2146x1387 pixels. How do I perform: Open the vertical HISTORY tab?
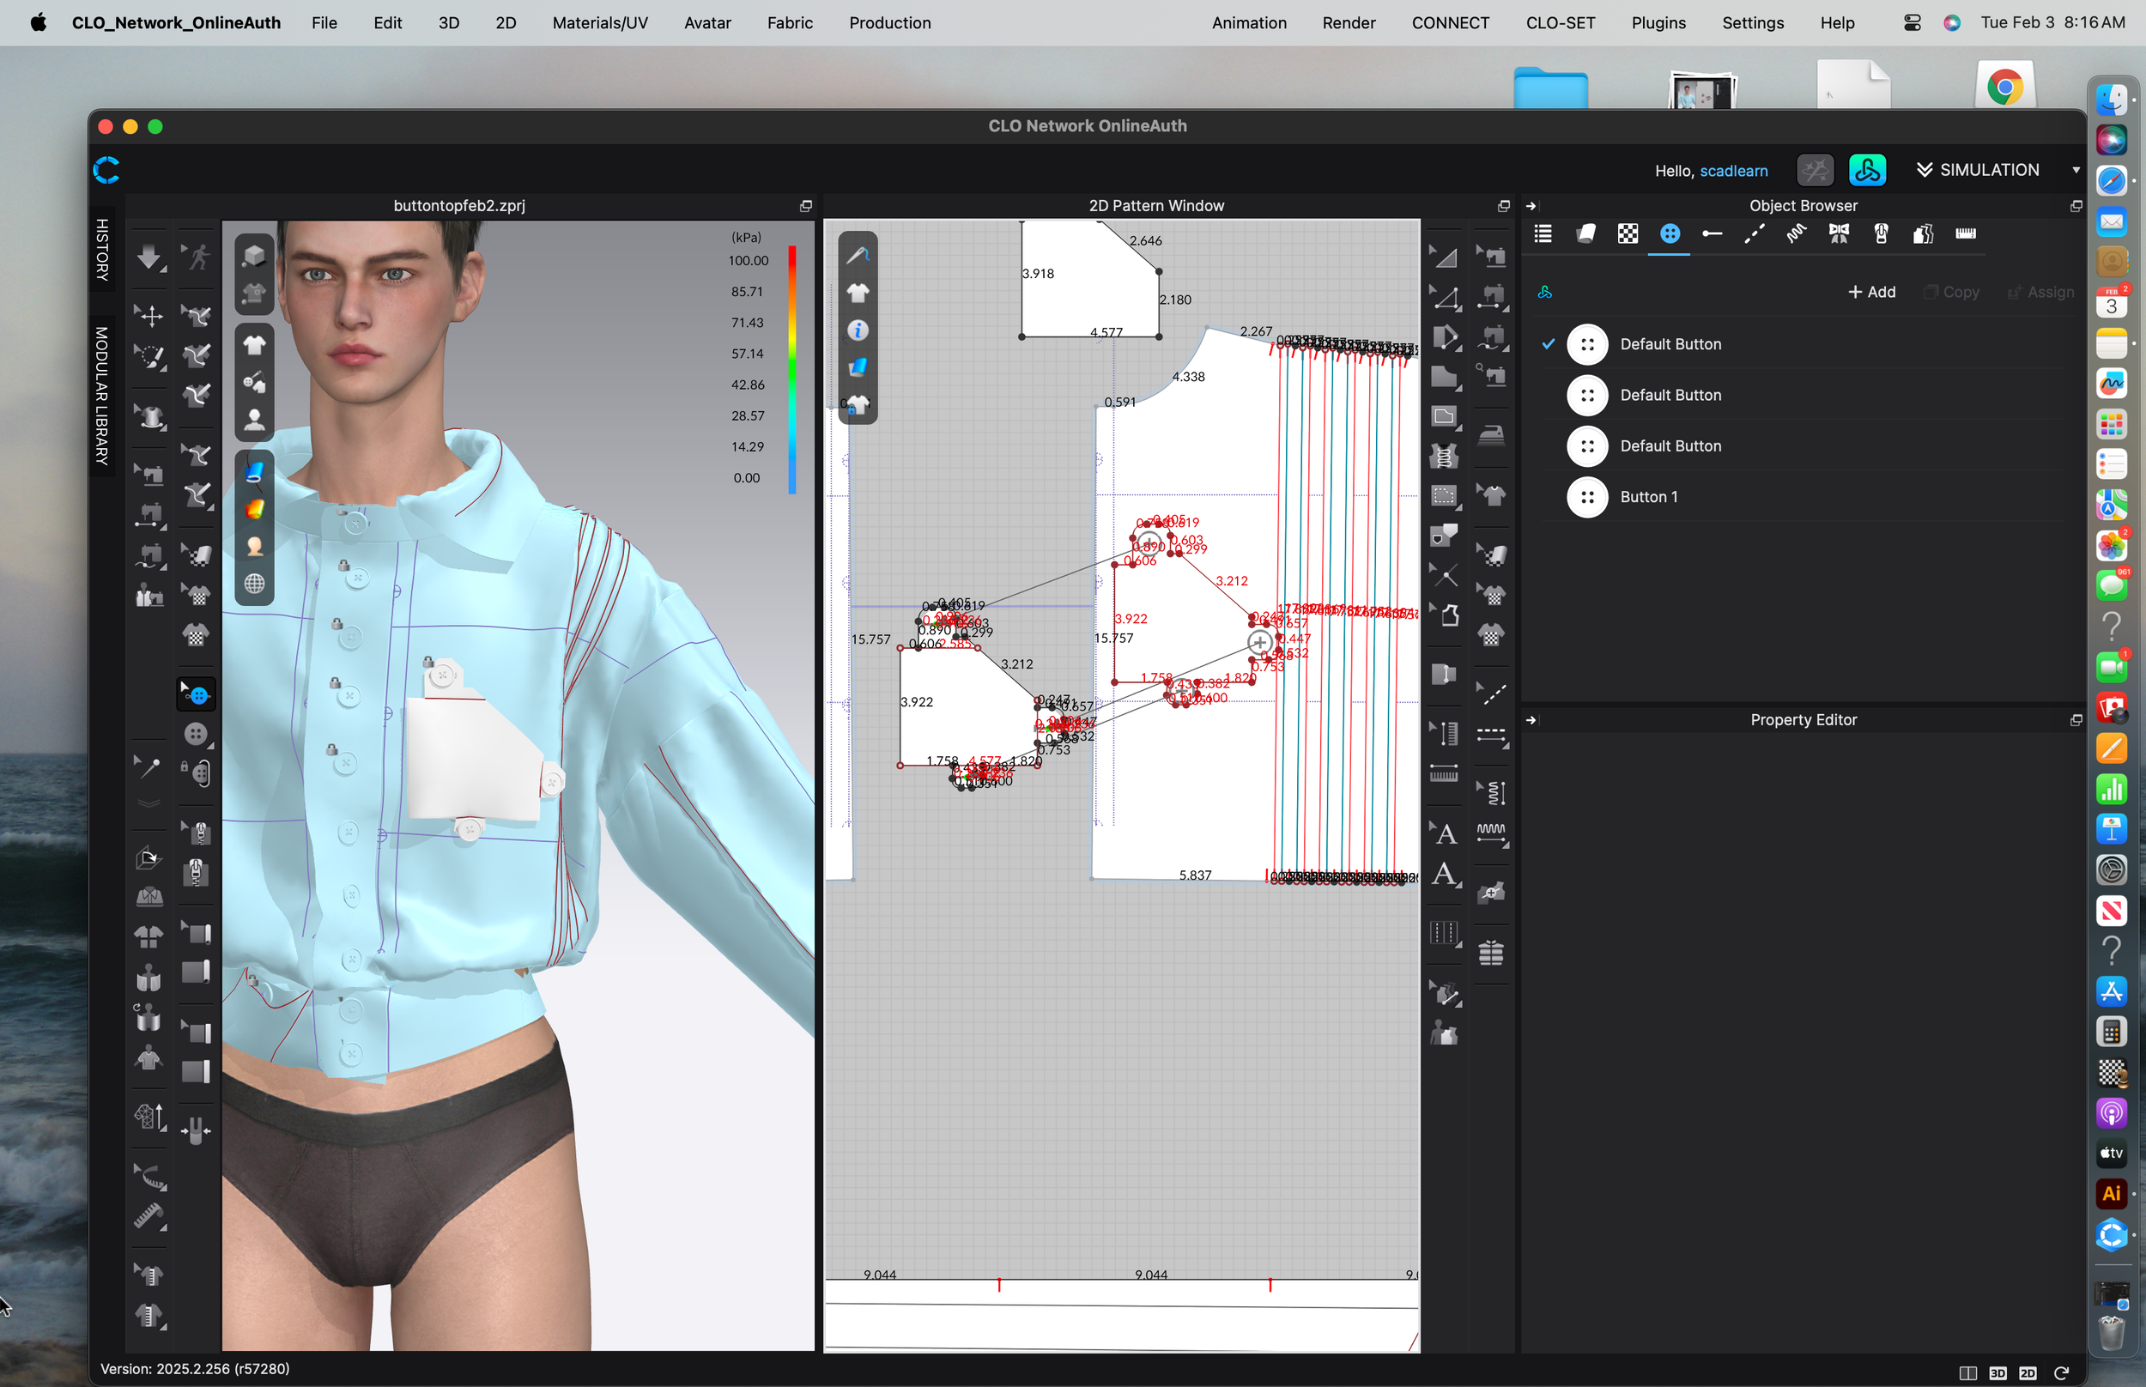click(x=103, y=250)
